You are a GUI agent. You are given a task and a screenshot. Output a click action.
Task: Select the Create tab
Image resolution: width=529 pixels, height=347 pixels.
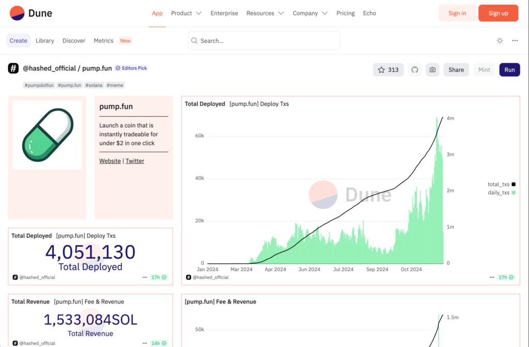18,40
